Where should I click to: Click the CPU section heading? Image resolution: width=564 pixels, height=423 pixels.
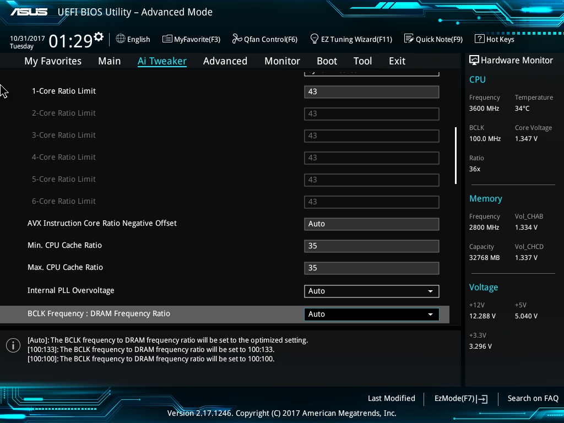tap(478, 79)
